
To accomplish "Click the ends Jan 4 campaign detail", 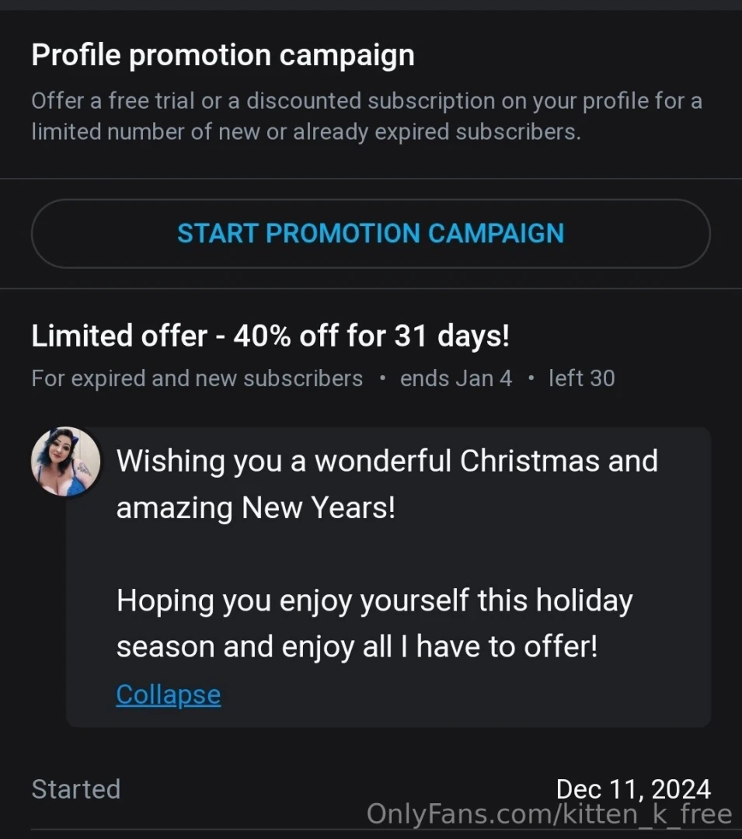I will point(456,378).
